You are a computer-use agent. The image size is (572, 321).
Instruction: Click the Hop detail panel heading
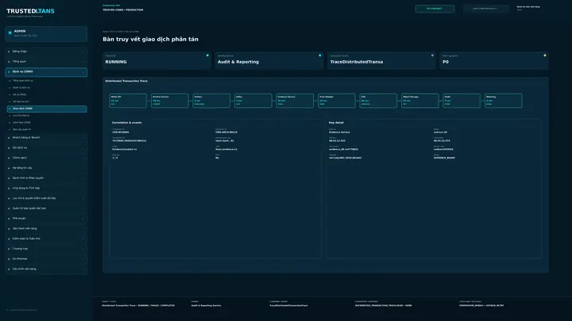336,123
